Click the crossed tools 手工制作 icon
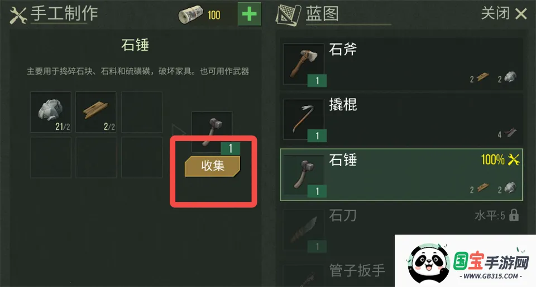This screenshot has width=536, height=287. pos(18,16)
